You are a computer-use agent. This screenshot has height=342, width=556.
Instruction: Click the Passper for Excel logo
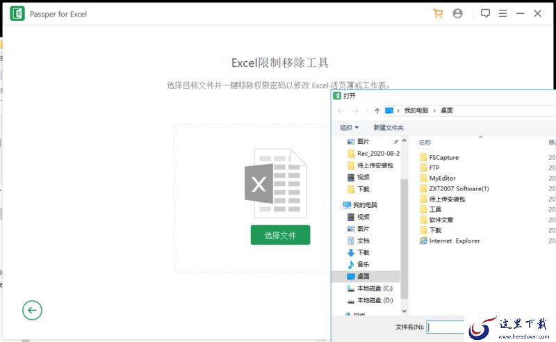pos(17,14)
